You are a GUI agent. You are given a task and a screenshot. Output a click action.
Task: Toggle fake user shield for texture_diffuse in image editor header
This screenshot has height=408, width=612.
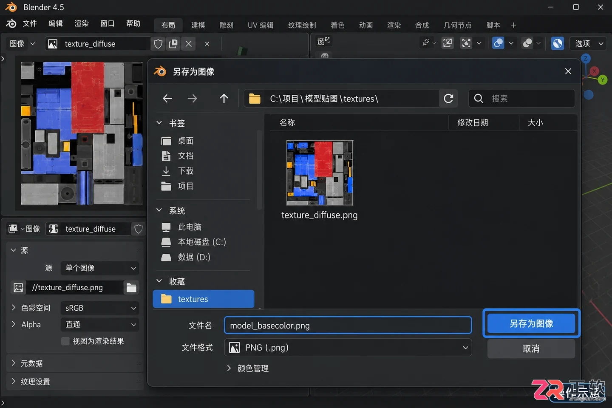coord(158,44)
